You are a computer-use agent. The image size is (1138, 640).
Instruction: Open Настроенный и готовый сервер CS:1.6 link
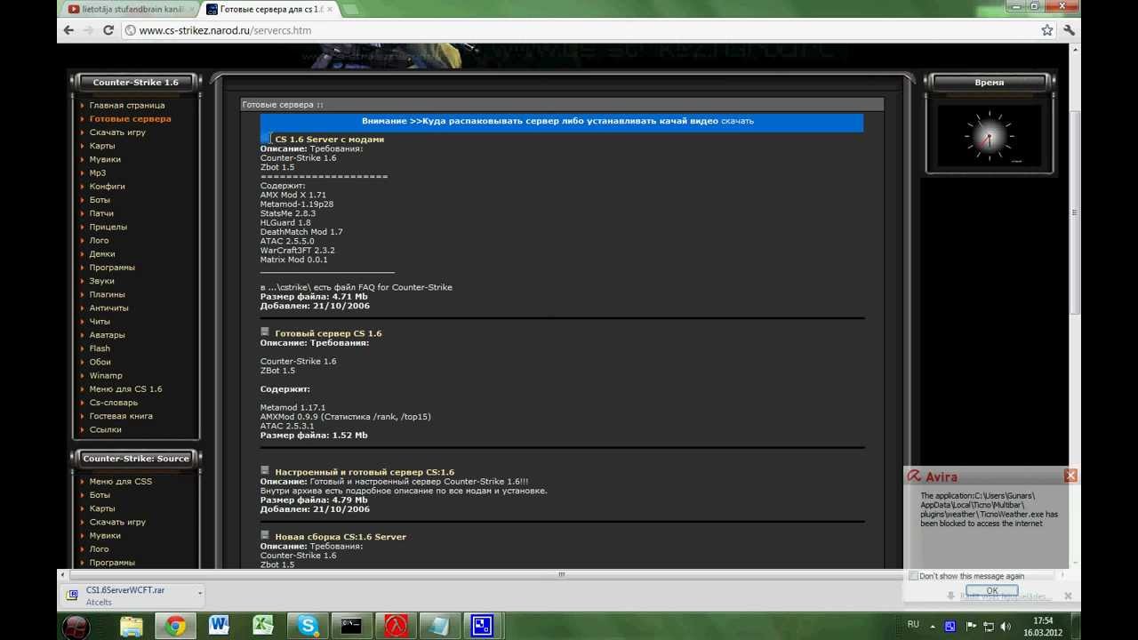click(x=365, y=472)
